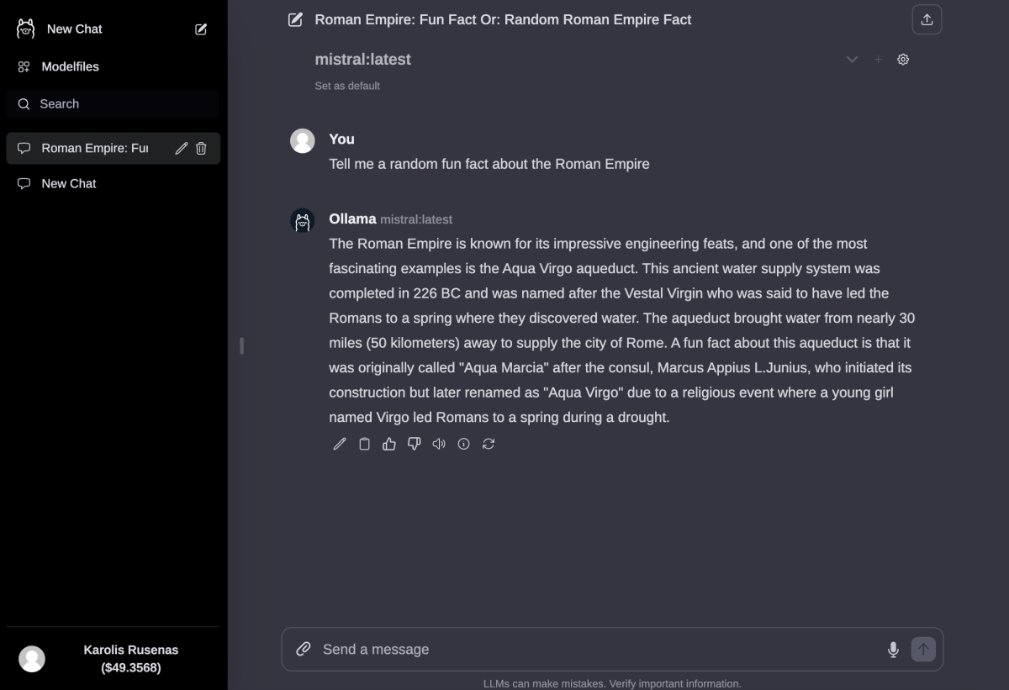
Task: Rename the Roman Empire chat in sidebar
Action: click(181, 149)
